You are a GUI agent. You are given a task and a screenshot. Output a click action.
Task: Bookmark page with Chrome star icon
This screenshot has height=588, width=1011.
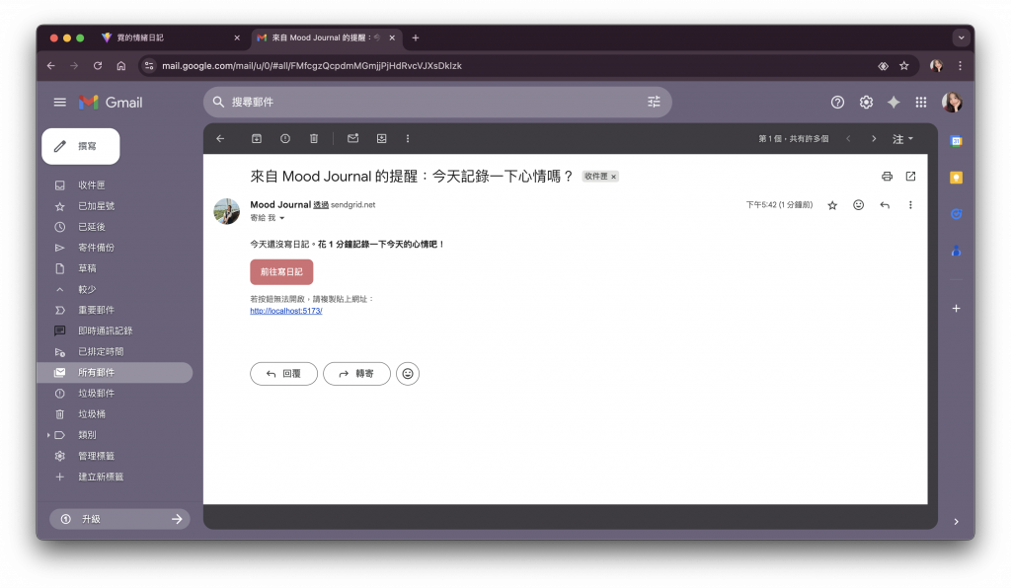[904, 66]
